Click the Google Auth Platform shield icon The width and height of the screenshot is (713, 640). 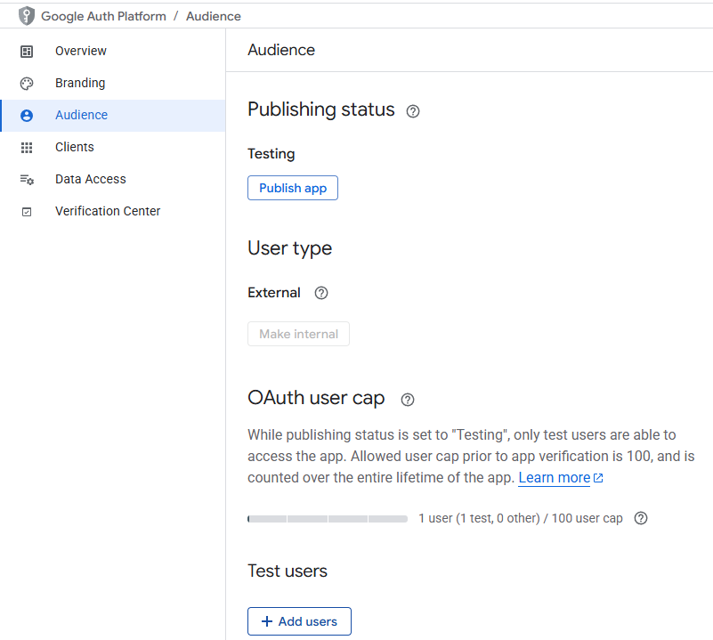pyautogui.click(x=27, y=16)
